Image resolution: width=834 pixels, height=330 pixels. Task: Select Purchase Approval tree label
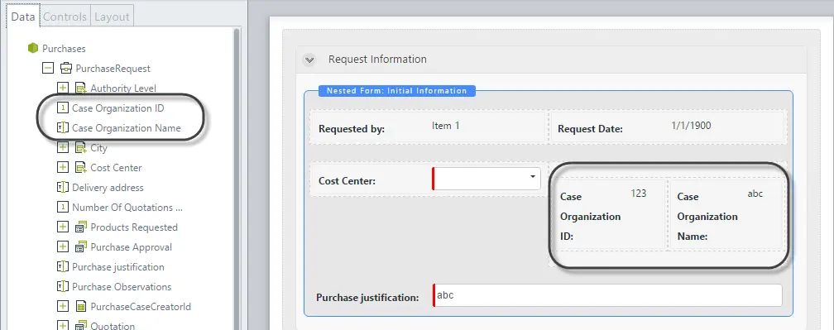click(131, 247)
